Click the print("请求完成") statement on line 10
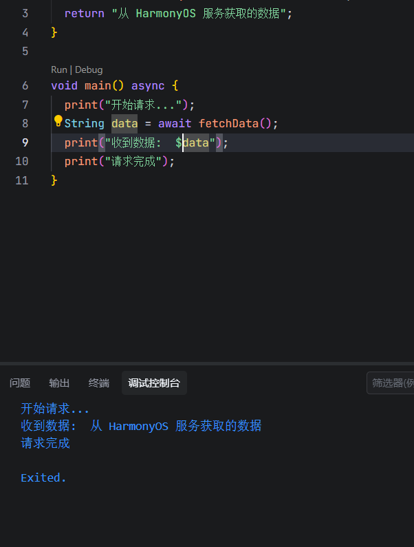The height and width of the screenshot is (547, 414). coord(119,162)
